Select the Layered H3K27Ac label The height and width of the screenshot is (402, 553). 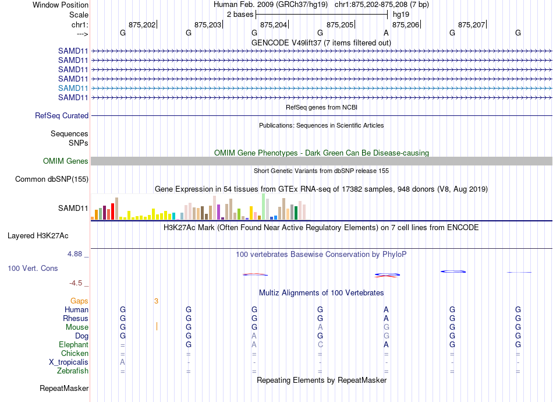tap(38, 236)
